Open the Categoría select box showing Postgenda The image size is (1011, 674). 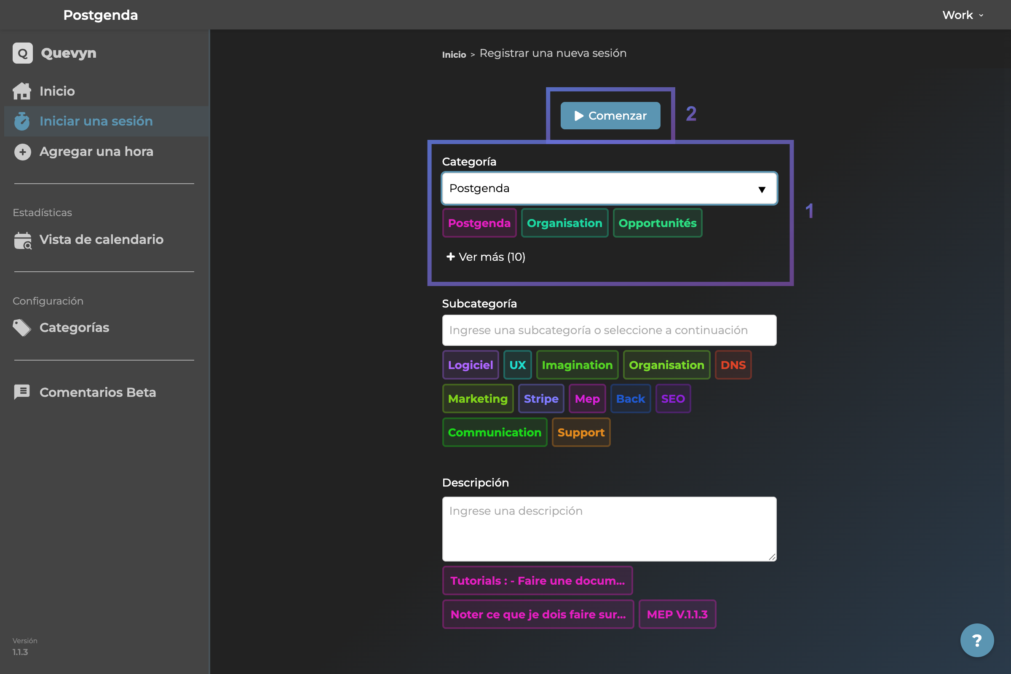pos(609,188)
